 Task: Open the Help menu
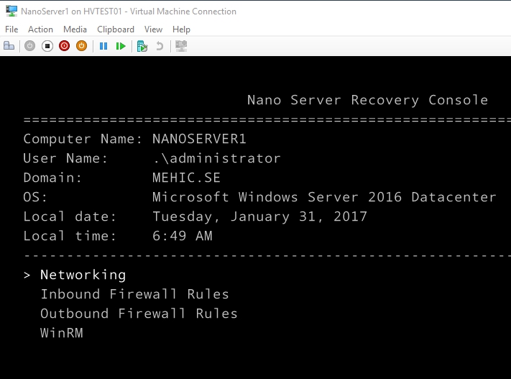pos(181,29)
